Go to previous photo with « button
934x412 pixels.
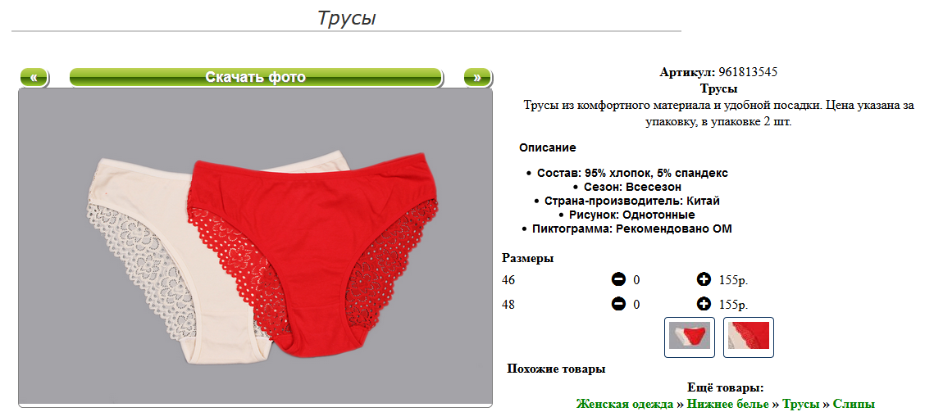point(34,77)
